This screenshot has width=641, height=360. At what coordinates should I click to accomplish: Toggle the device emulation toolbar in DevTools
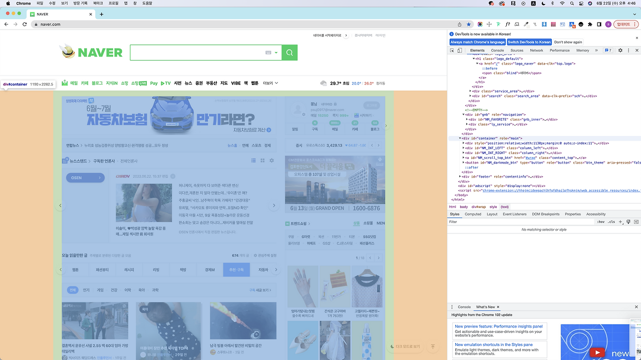click(x=459, y=50)
